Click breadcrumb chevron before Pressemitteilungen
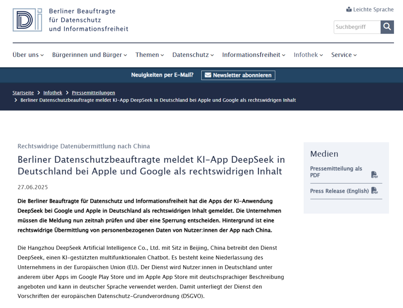 pyautogui.click(x=67, y=93)
